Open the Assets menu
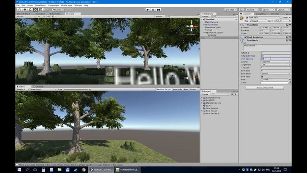 pos(30,5)
